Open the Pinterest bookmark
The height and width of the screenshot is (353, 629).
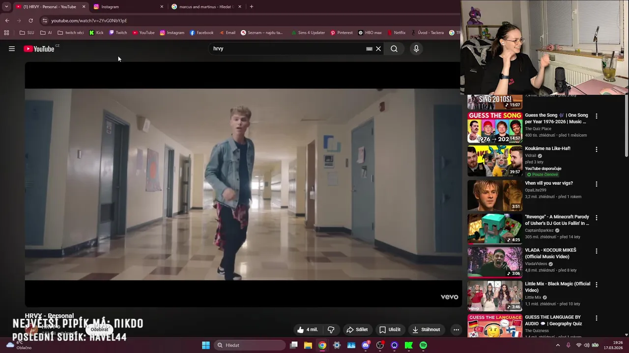click(x=342, y=33)
